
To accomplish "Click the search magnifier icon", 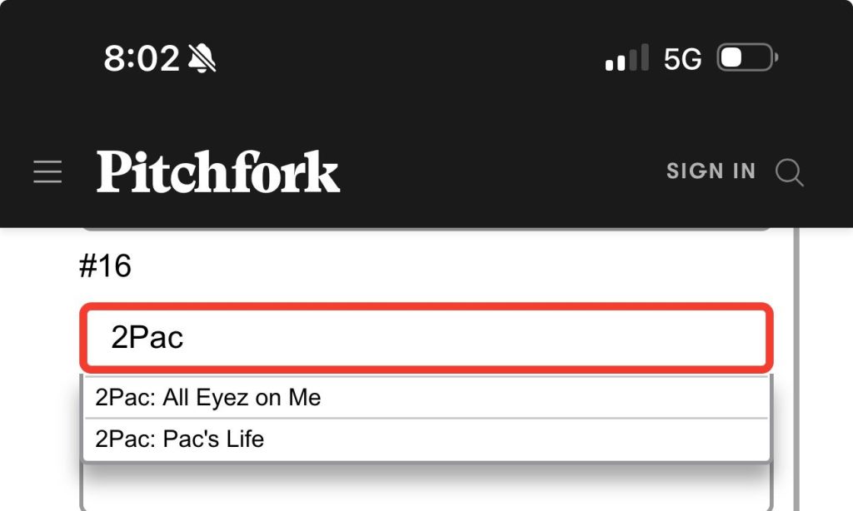I will (x=789, y=172).
